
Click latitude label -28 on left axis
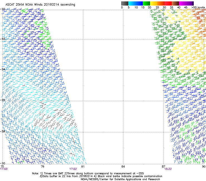click(x=3, y=131)
